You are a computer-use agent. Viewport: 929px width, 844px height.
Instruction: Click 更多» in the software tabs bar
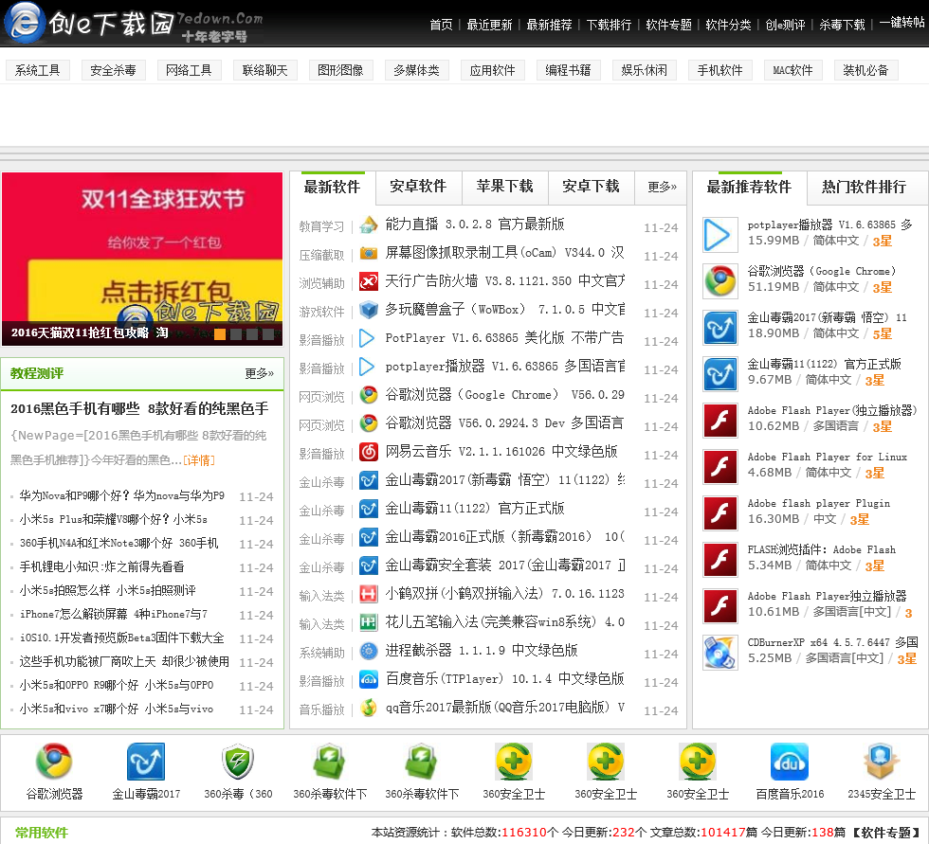(662, 187)
